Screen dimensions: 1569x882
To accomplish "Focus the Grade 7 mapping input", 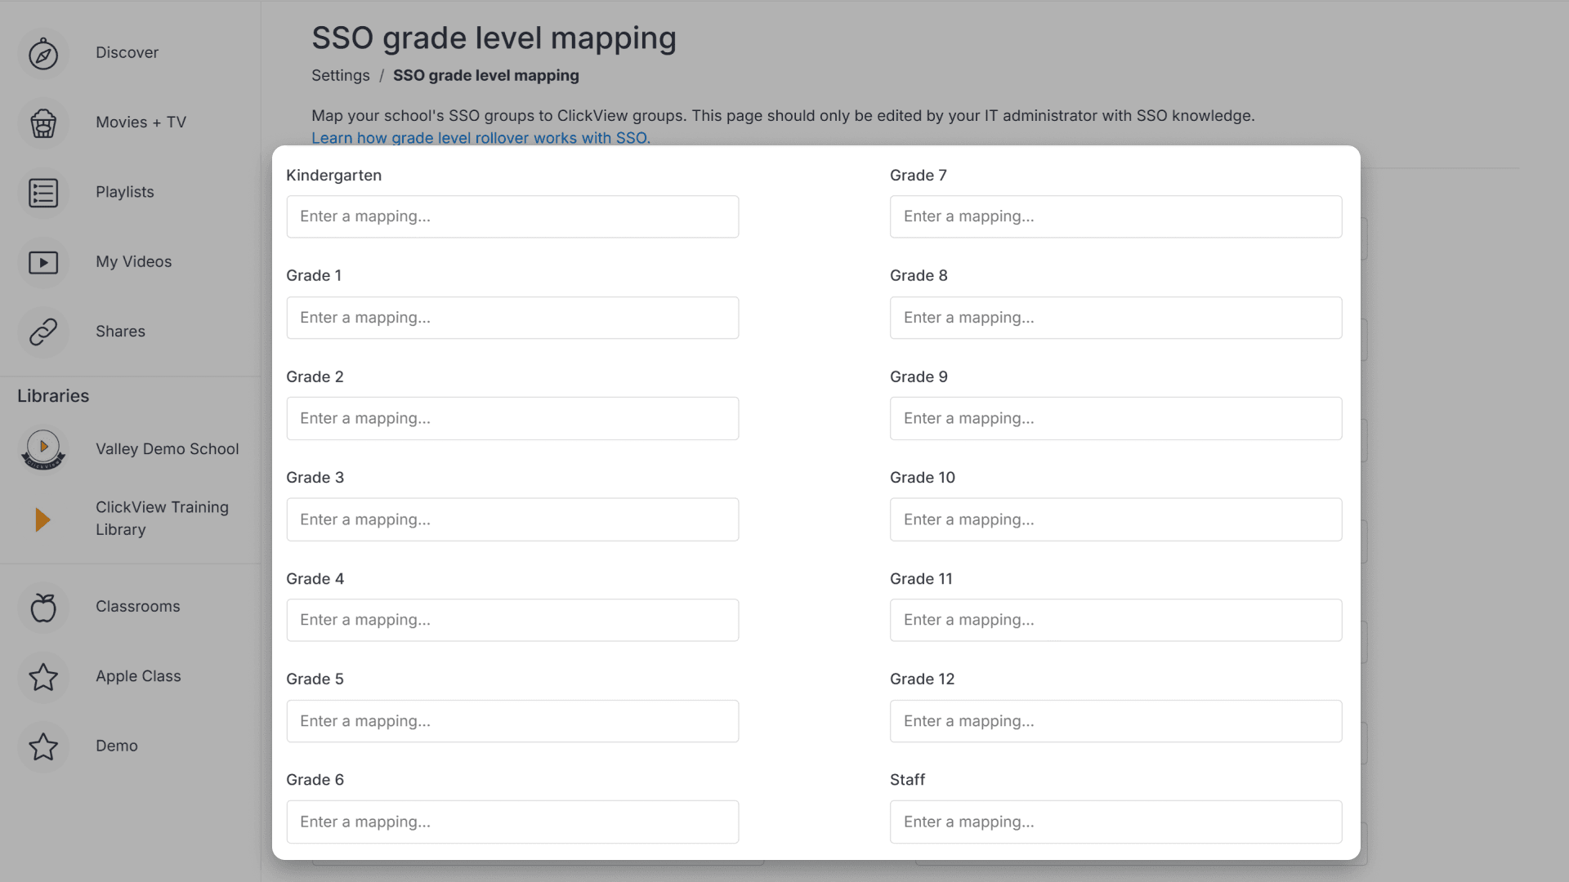I will click(x=1115, y=216).
